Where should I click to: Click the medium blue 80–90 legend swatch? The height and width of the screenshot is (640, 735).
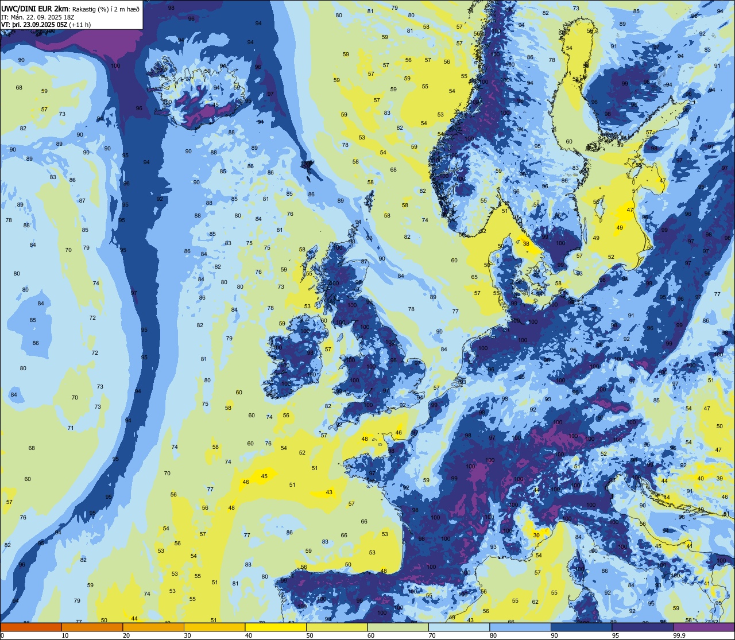(x=520, y=627)
